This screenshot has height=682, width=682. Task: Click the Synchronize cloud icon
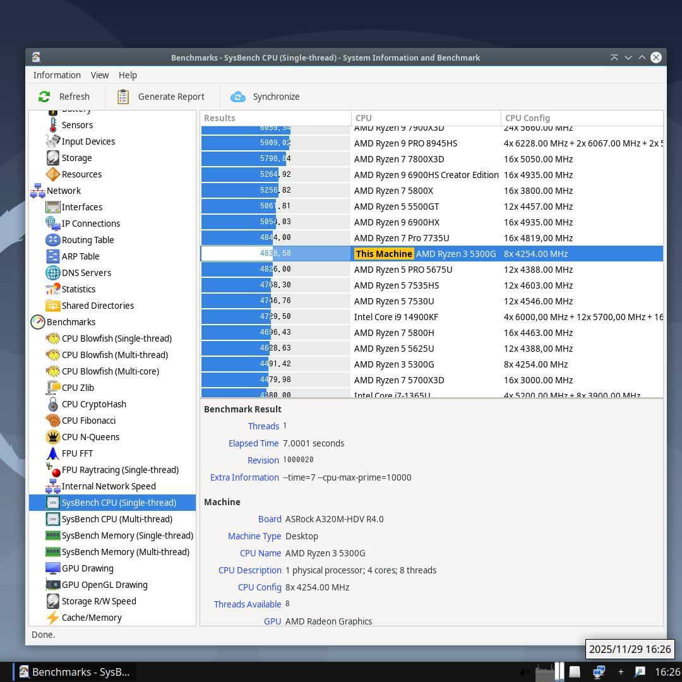pos(238,97)
